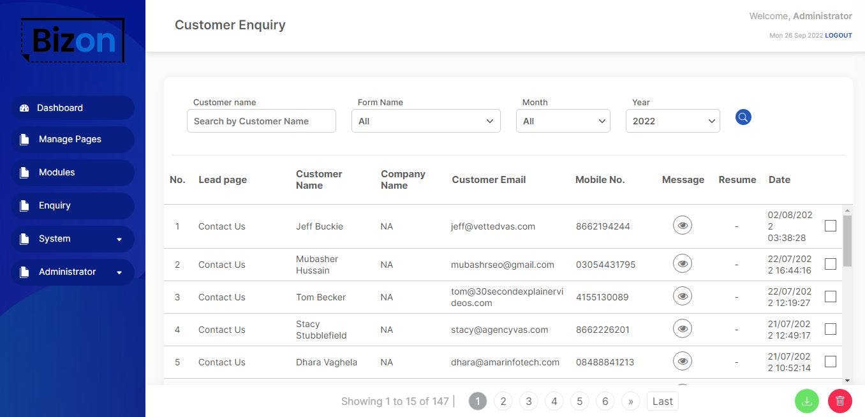The width and height of the screenshot is (865, 417).
Task: Click the red trash delete icon
Action: click(840, 401)
